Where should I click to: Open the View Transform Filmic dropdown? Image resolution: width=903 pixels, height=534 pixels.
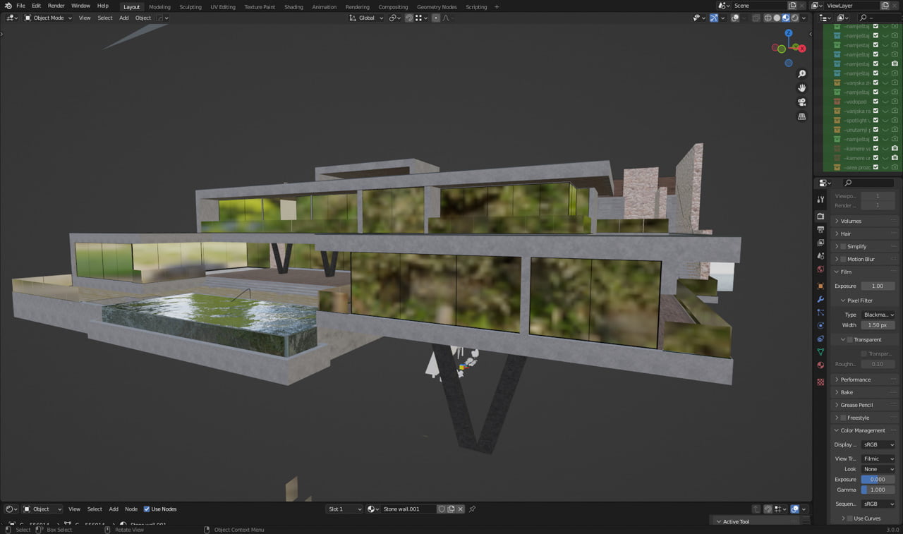click(x=878, y=459)
